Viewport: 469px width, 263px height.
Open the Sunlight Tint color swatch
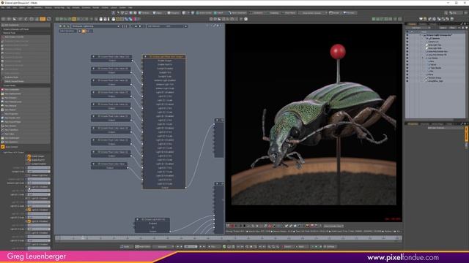coord(39,168)
